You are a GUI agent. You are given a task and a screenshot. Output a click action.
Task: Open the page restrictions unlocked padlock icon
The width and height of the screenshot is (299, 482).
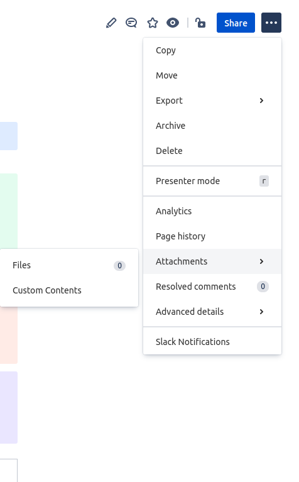pos(200,23)
